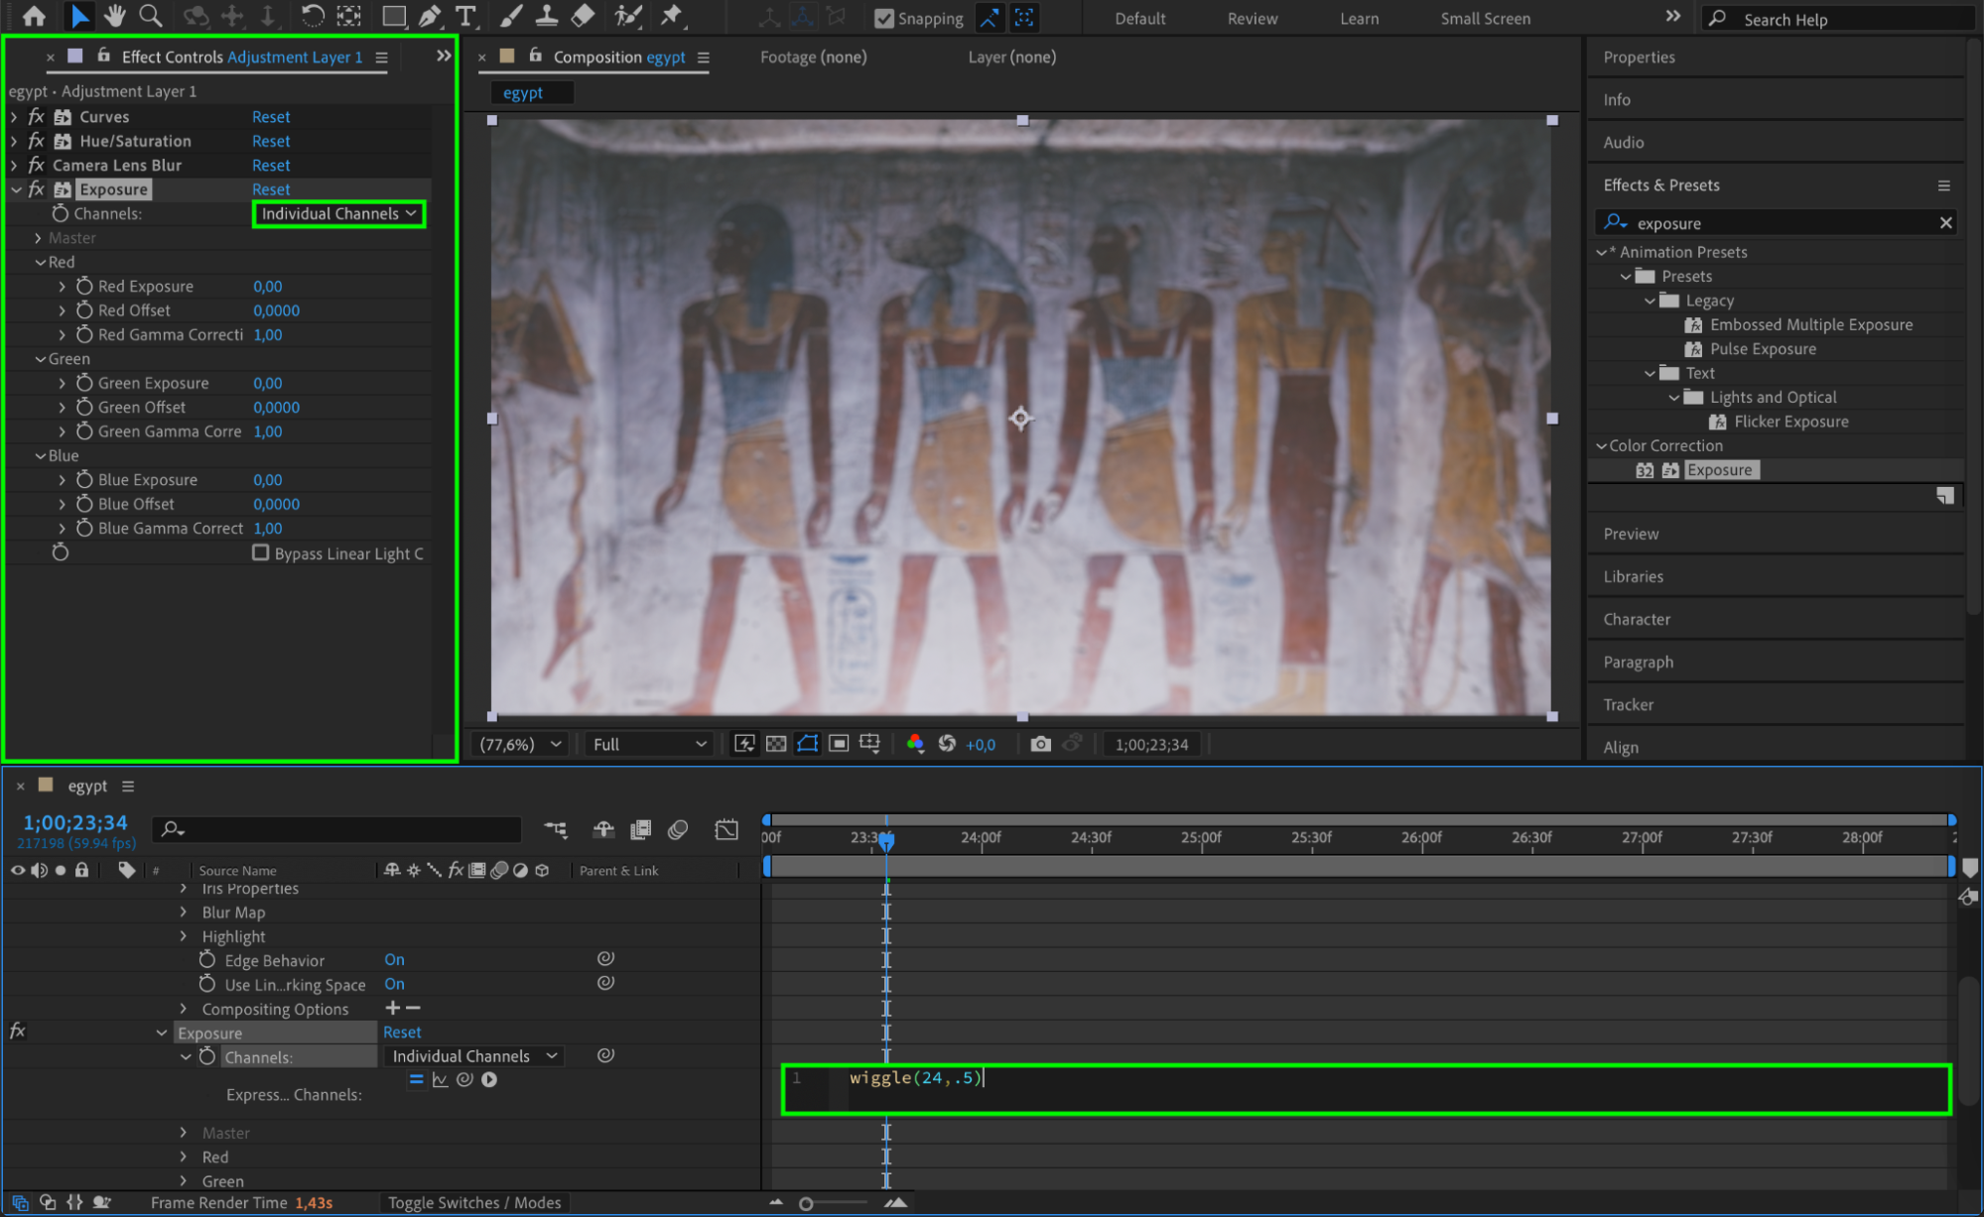Enable Bypass Linear Light Conversion checkbox
The image size is (1984, 1217).
point(261,552)
